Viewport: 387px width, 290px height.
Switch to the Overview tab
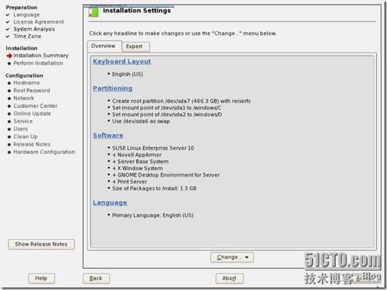click(103, 46)
